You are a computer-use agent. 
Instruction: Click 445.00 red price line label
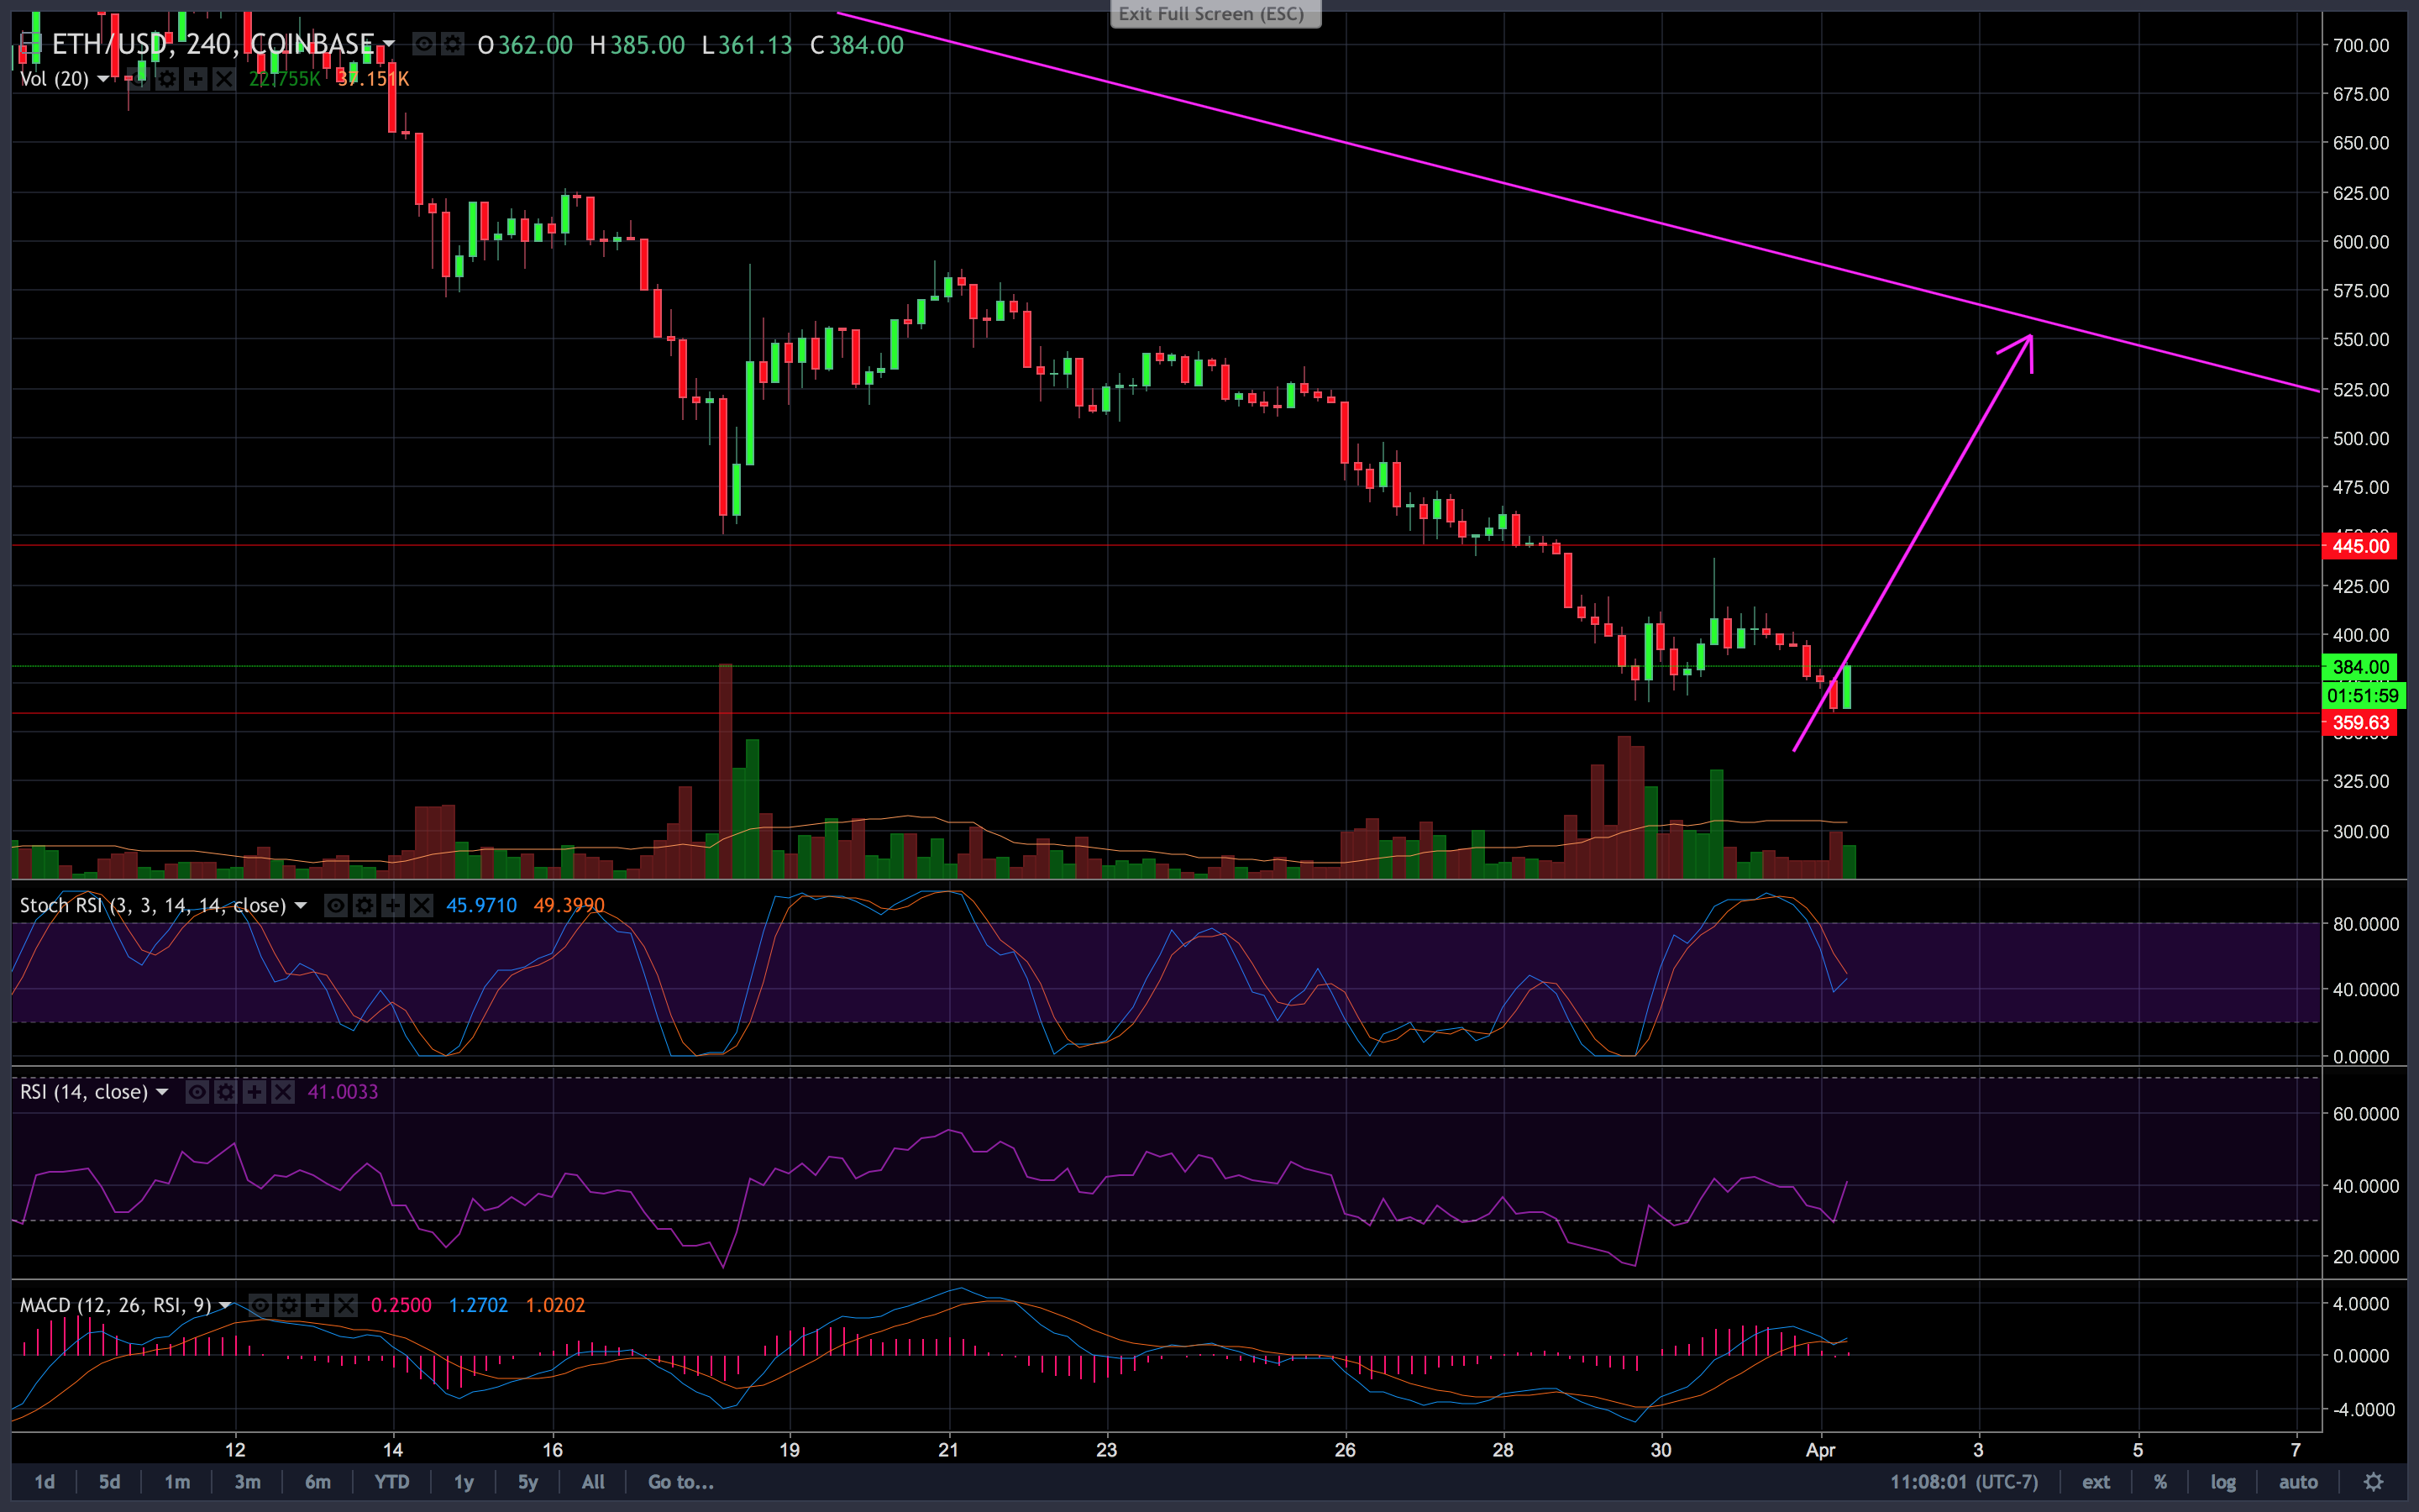pyautogui.click(x=2360, y=546)
